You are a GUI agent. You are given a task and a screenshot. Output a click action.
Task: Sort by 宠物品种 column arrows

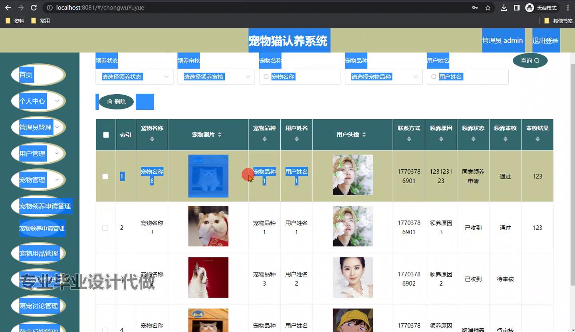(264, 139)
